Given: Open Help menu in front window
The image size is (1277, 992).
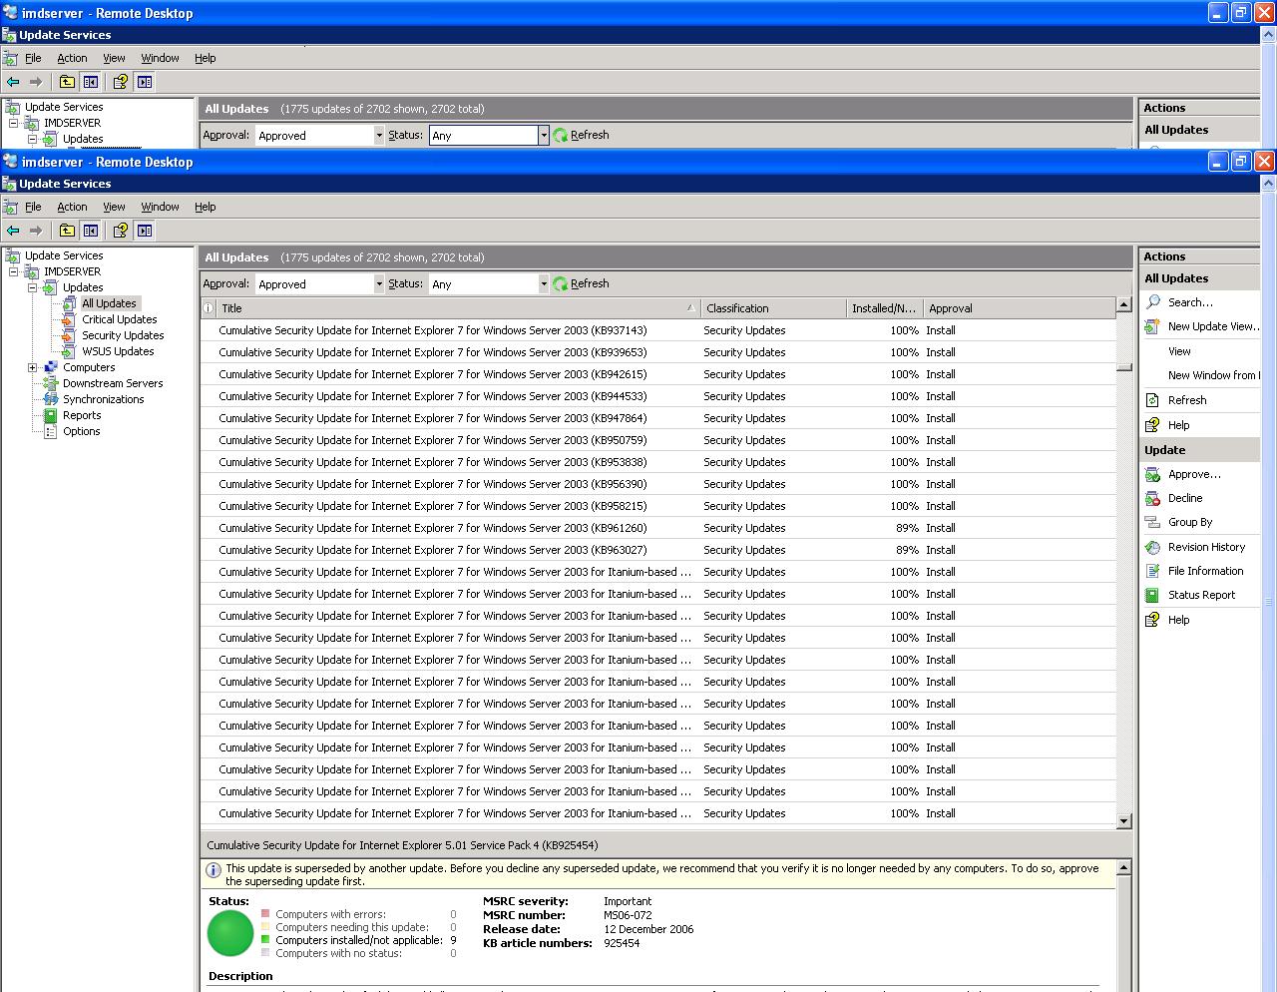Looking at the screenshot, I should [x=205, y=207].
